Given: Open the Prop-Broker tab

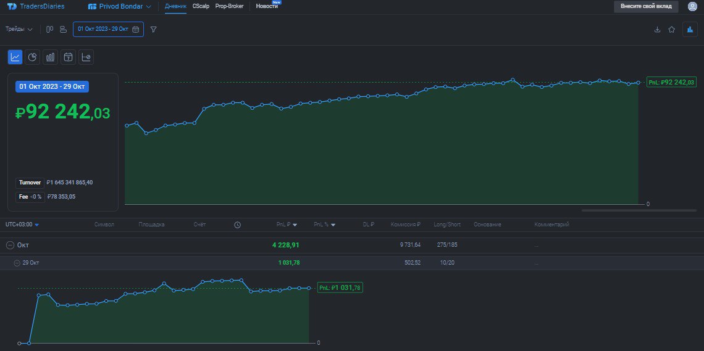Looking at the screenshot, I should point(230,6).
